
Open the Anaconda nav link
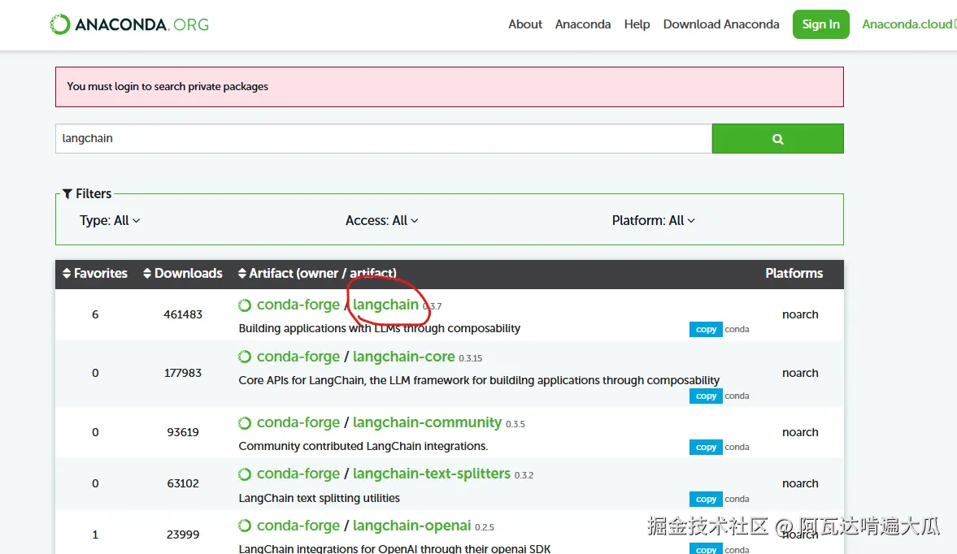[583, 24]
